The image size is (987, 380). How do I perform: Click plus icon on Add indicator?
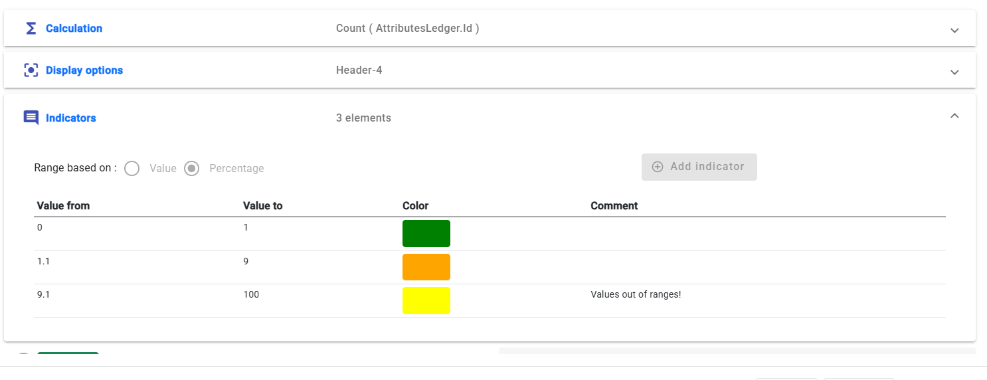658,167
